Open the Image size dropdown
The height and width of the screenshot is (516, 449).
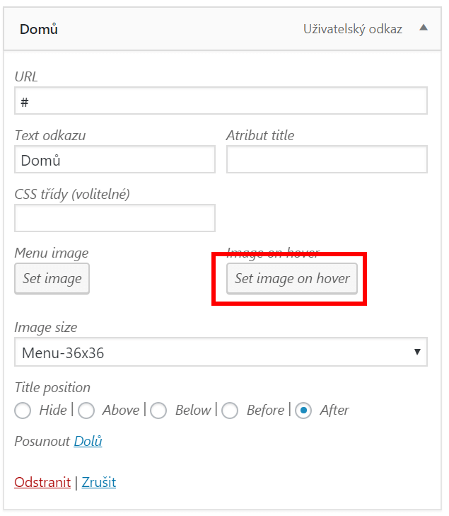(221, 352)
